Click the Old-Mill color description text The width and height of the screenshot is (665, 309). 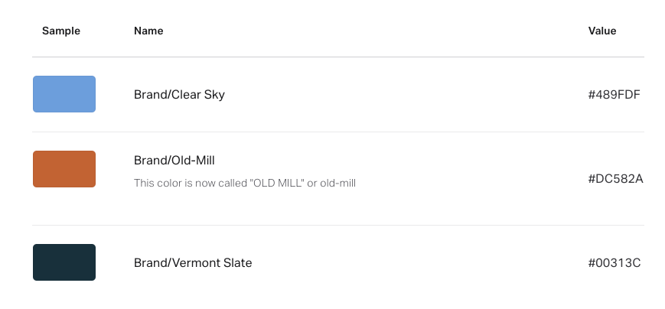click(x=245, y=184)
